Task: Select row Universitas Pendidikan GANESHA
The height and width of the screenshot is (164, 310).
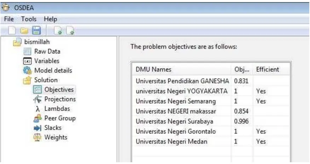Action: [211, 81]
